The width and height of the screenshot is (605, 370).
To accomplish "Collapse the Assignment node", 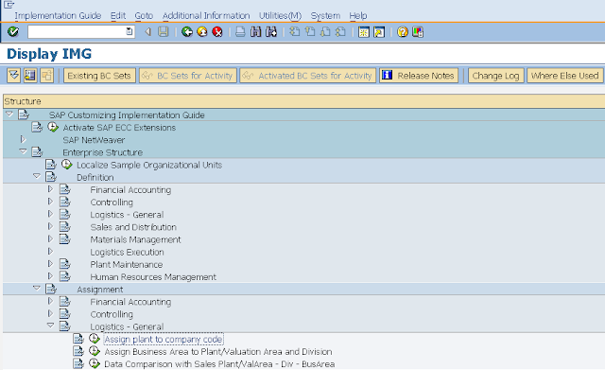I will 37,288.
